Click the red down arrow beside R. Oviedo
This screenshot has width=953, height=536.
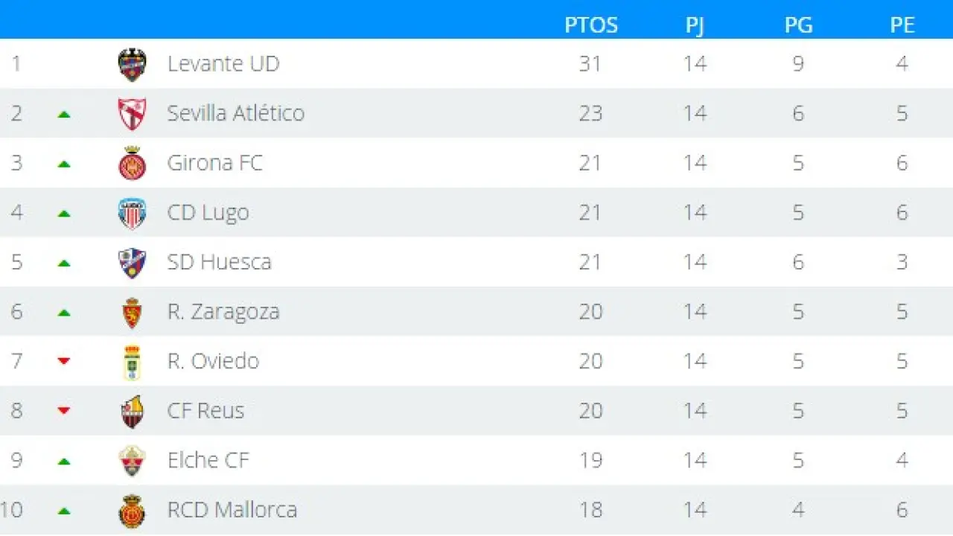[64, 362]
